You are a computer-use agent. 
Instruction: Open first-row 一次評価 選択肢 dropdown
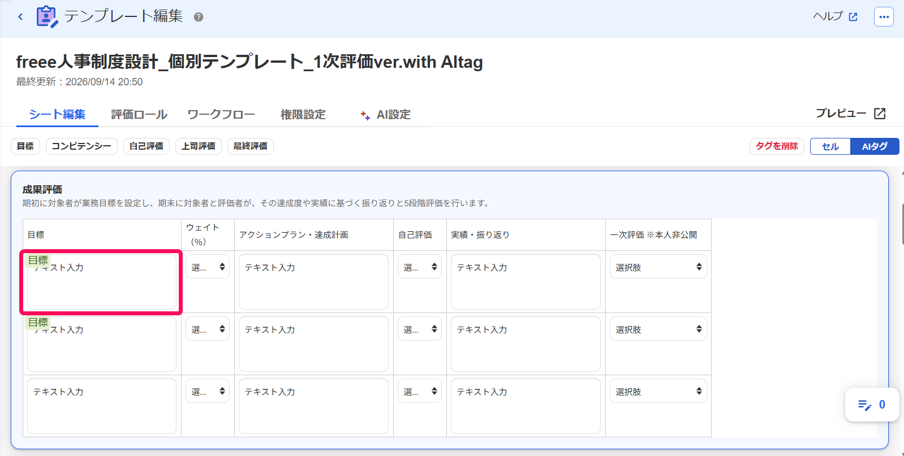pyautogui.click(x=658, y=267)
